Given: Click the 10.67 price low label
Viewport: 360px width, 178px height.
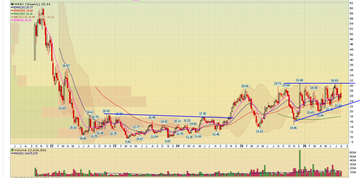Looking at the screenshot, I should 140,139.
